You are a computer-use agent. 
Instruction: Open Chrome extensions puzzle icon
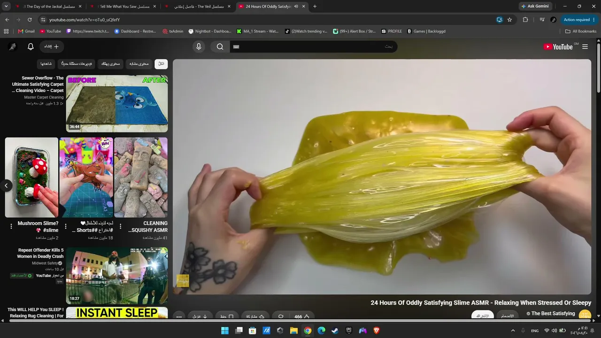(525, 20)
